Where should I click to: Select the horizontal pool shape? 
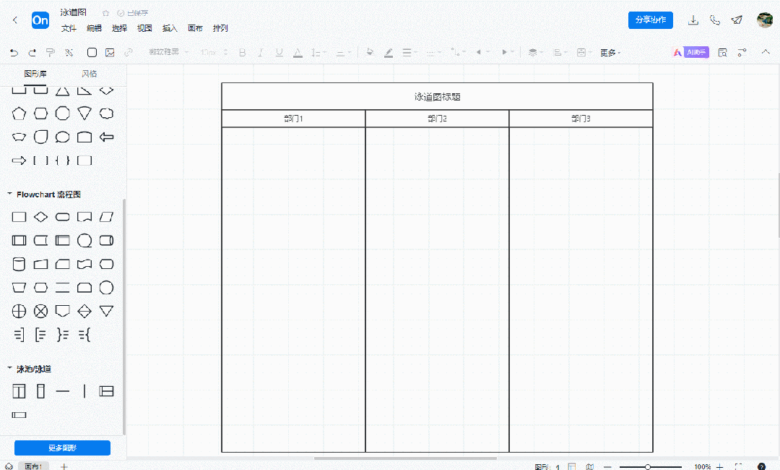[x=106, y=391]
